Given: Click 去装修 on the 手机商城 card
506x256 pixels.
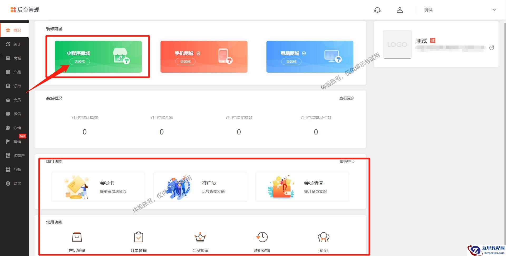Looking at the screenshot, I should [x=185, y=62].
